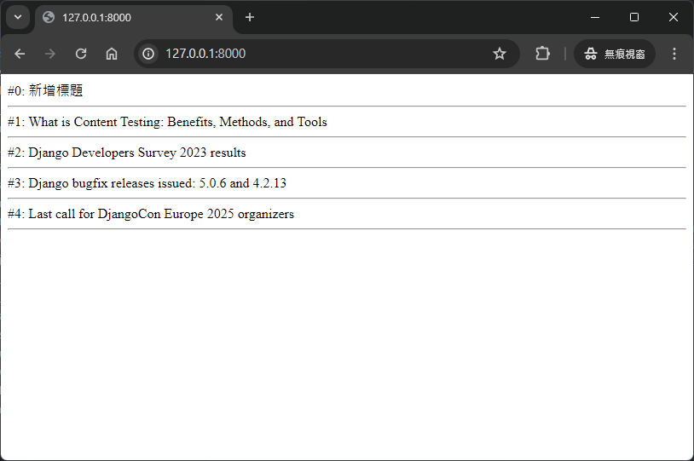Click the address bar URL 127.0.0.1:8000
Viewport: 694px width, 461px height.
pos(205,54)
